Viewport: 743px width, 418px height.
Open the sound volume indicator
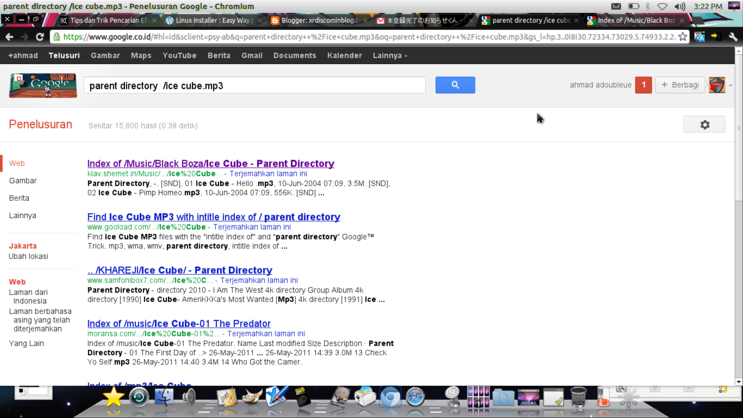click(x=680, y=7)
